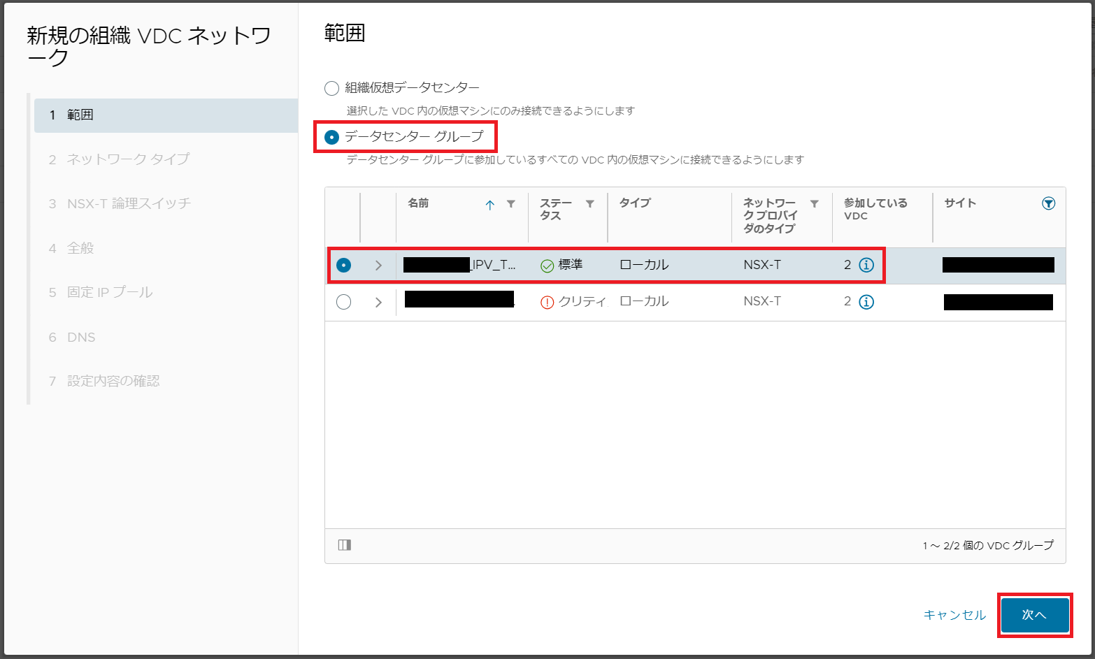
Task: Click the 1 ～ 2/2 個の VDC グループ count
Action: 988,546
